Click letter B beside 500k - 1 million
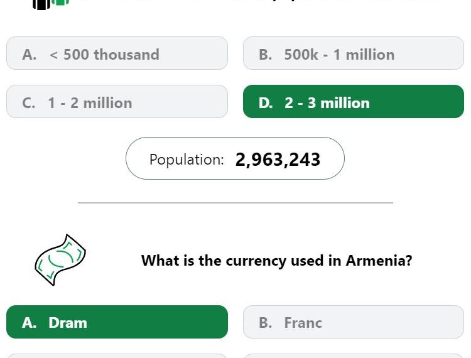This screenshot has height=358, width=471. click(x=266, y=55)
